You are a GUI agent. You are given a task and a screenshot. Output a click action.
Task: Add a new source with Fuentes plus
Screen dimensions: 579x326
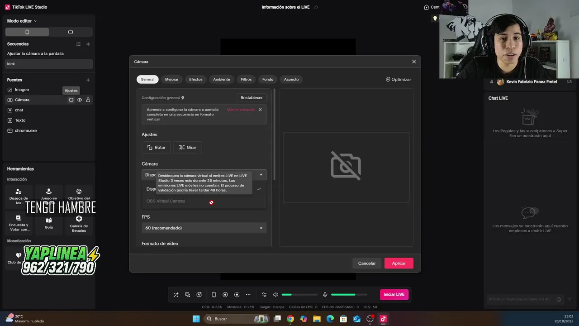click(x=88, y=80)
